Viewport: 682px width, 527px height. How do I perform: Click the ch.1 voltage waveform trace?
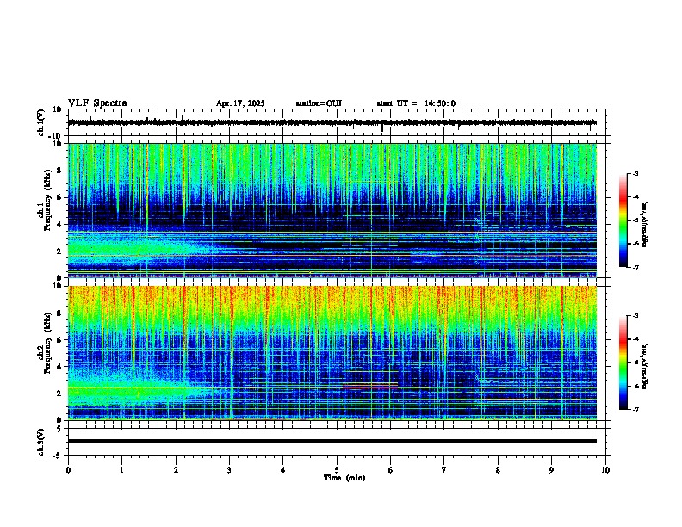click(x=332, y=122)
